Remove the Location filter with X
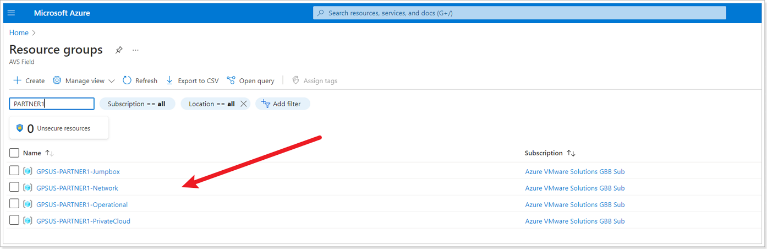This screenshot has width=767, height=249. tap(244, 104)
